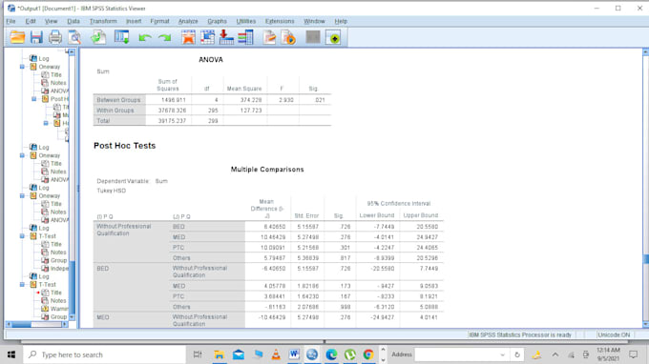Click the outline pane scroll-down arrow

[x=72, y=317]
